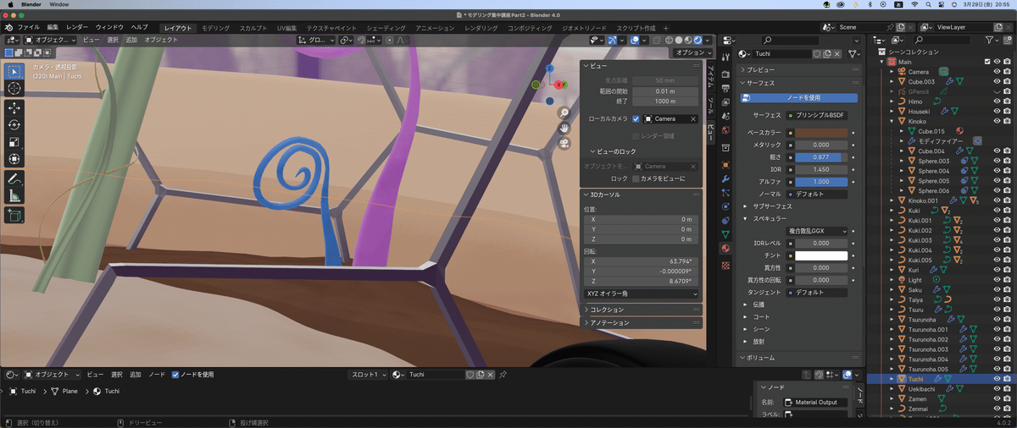1017x428 pixels.
Task: Open the Texture properties tab
Action: (x=726, y=265)
